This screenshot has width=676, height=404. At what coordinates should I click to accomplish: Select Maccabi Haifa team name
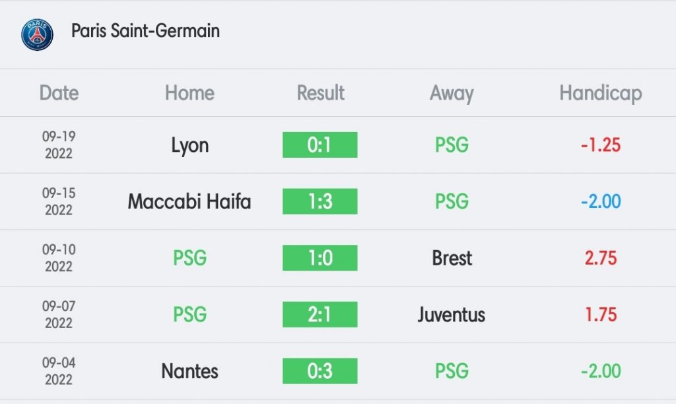pyautogui.click(x=189, y=201)
